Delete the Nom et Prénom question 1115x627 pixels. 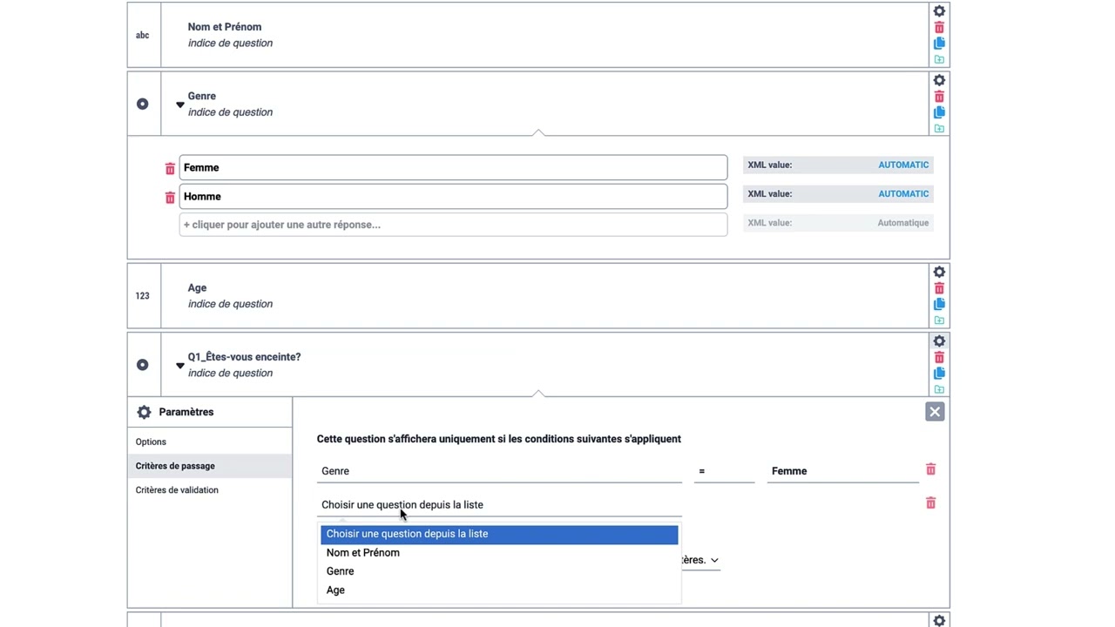pyautogui.click(x=939, y=28)
